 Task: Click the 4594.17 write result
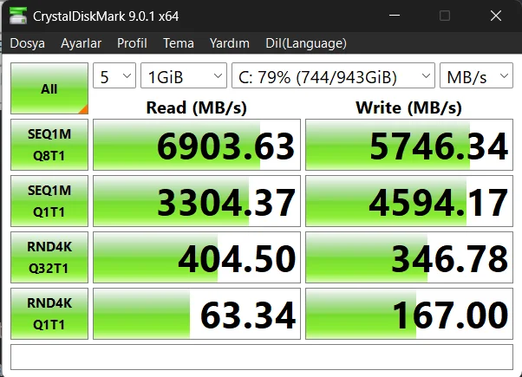(409, 201)
